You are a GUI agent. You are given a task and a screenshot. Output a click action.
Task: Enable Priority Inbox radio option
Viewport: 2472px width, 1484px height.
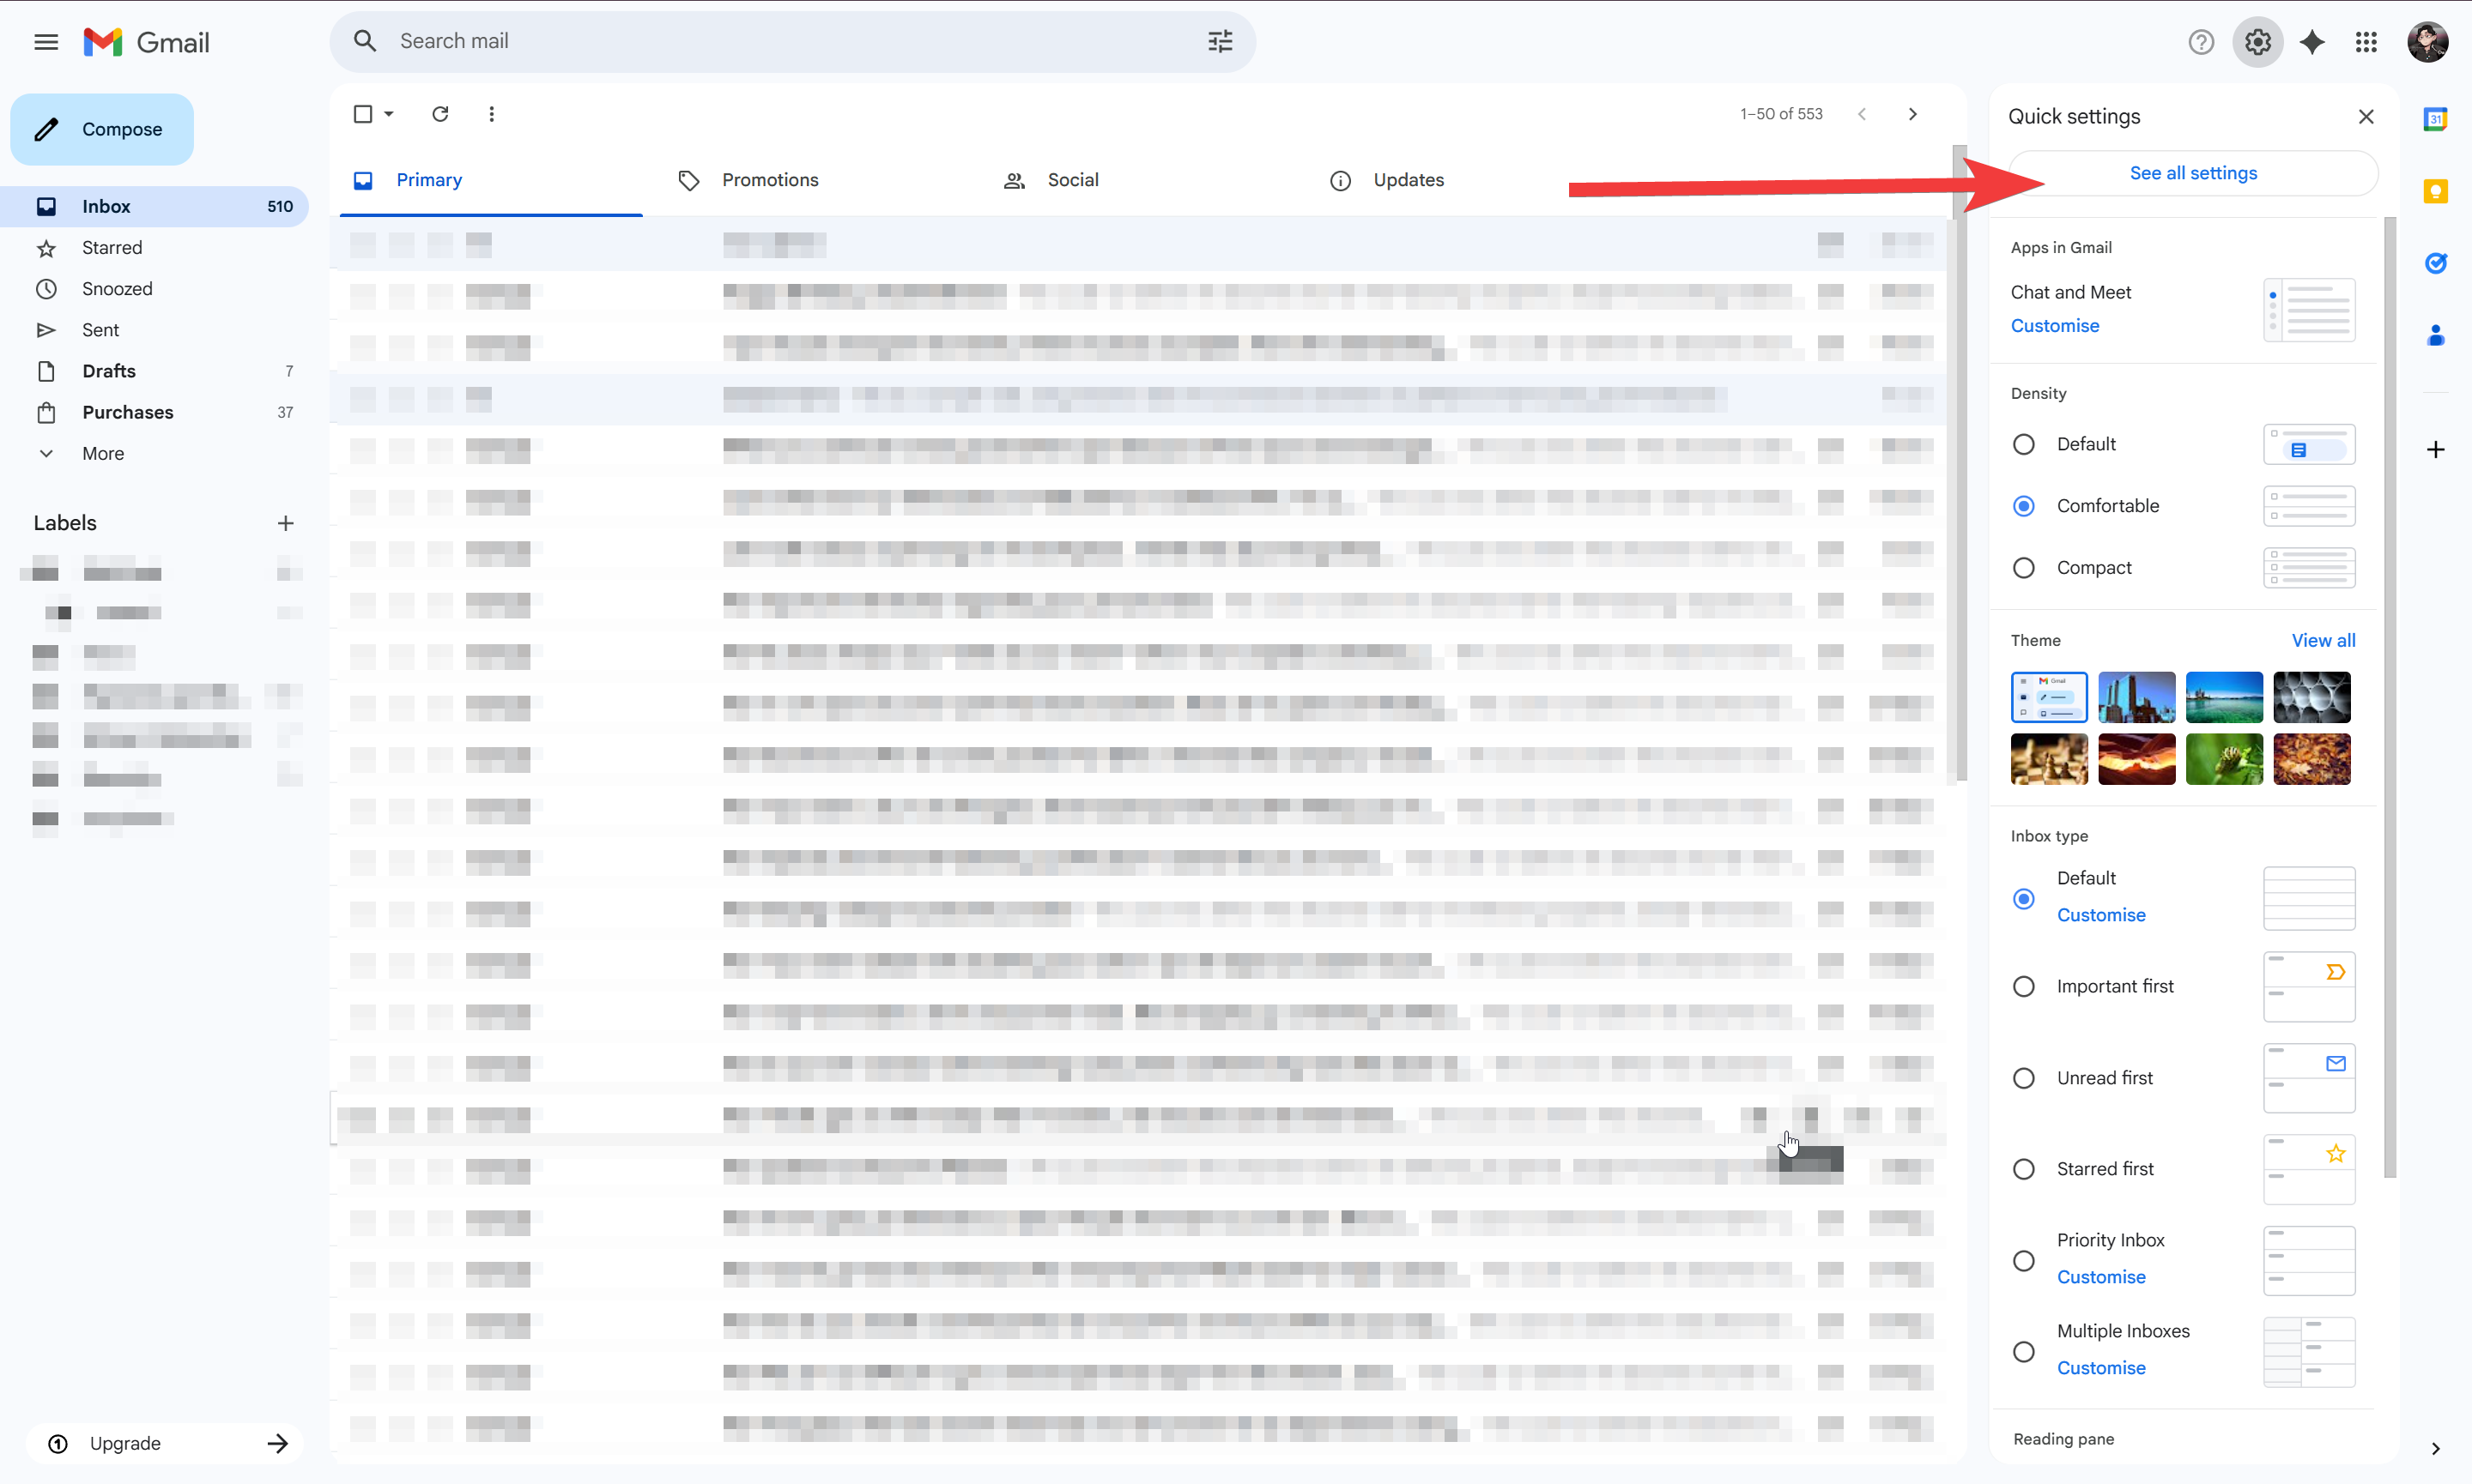coord(2024,1260)
